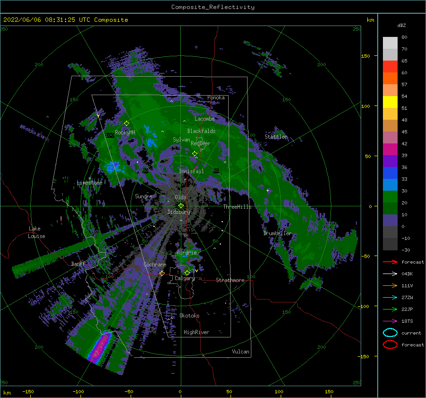Click the Olds city label
Image resolution: width=426 pixels, height=398 pixels.
pos(180,197)
